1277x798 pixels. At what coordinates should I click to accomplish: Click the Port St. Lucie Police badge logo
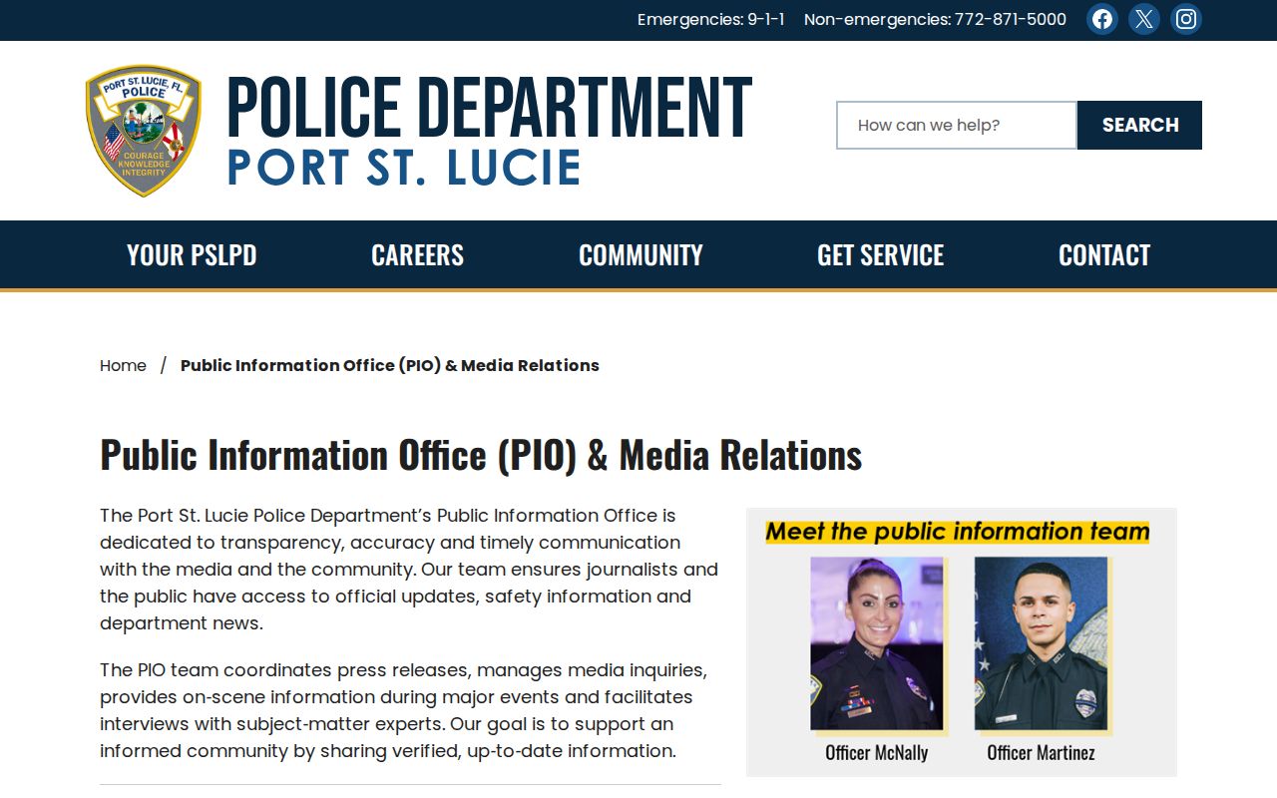point(144,131)
